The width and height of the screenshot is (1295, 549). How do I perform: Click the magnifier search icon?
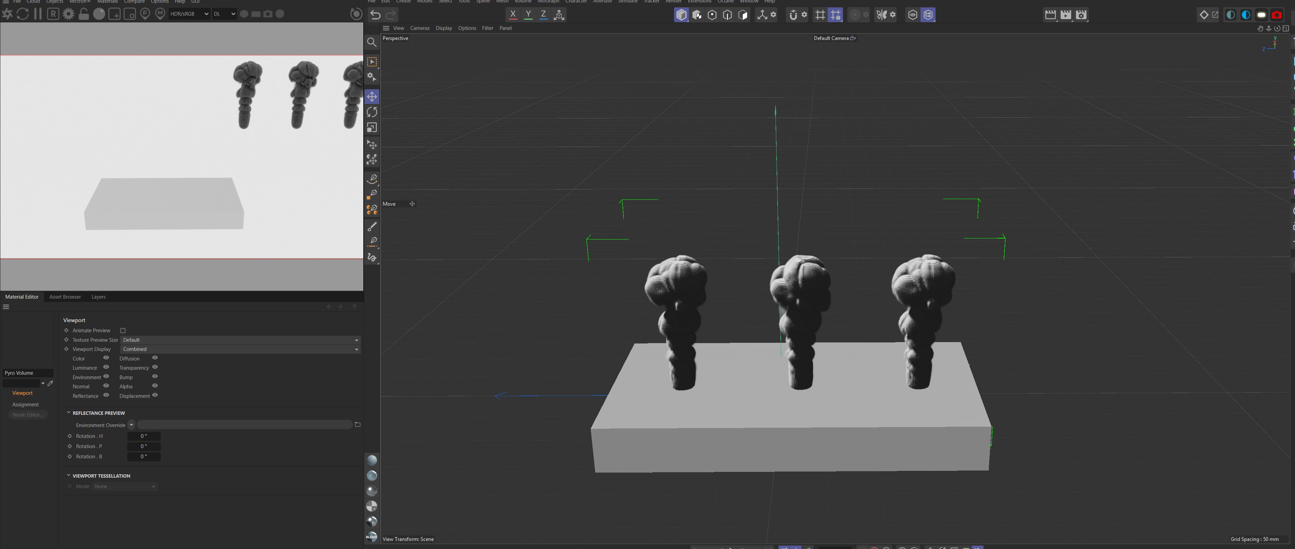[x=371, y=42]
